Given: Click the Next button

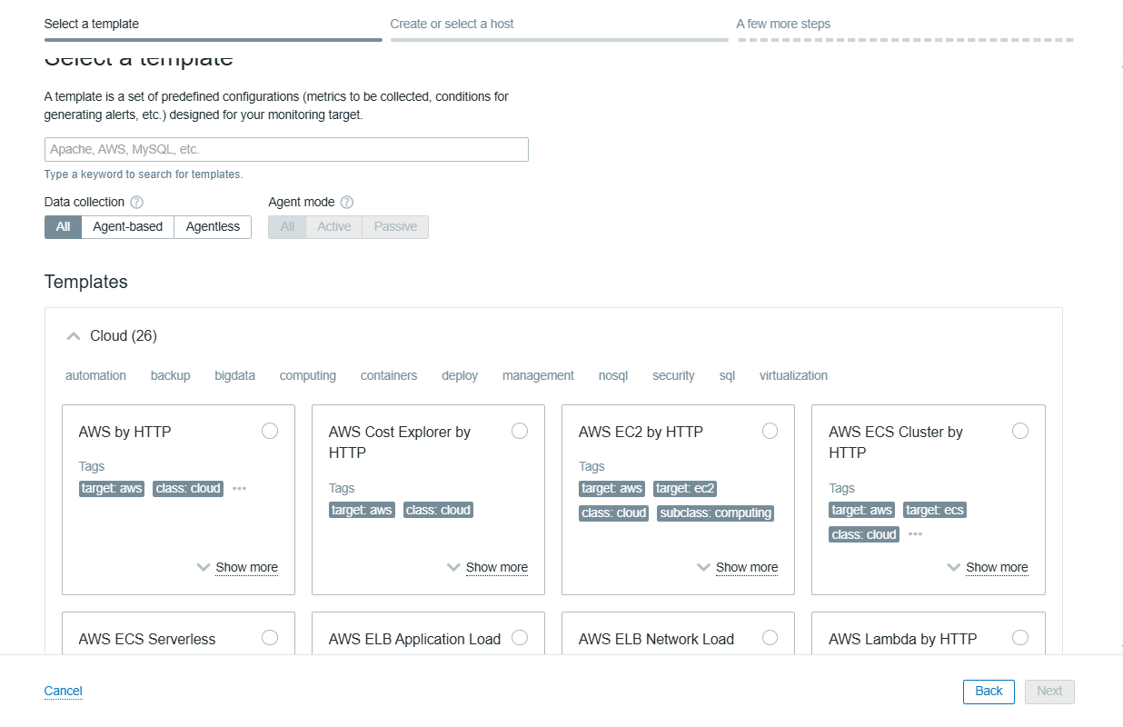Looking at the screenshot, I should tap(1049, 691).
